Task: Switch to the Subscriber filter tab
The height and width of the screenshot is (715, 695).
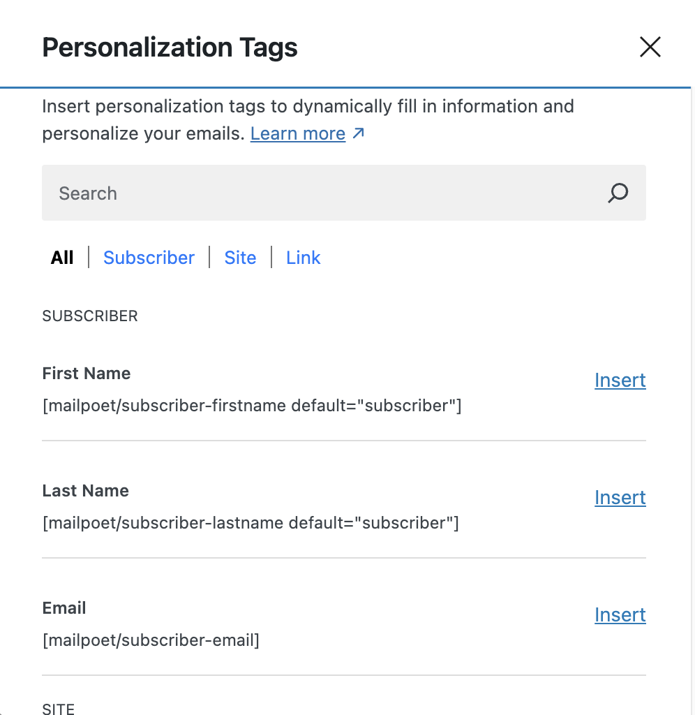Action: pos(149,258)
